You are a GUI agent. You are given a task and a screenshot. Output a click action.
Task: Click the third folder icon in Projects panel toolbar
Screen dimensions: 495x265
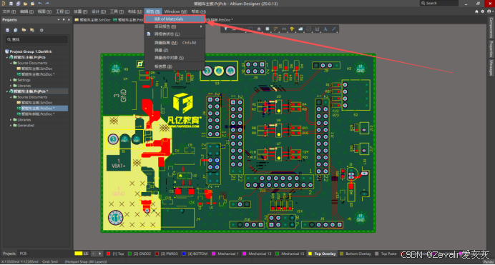[24, 30]
